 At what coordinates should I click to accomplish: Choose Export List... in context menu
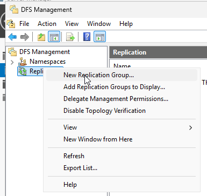tap(122, 168)
